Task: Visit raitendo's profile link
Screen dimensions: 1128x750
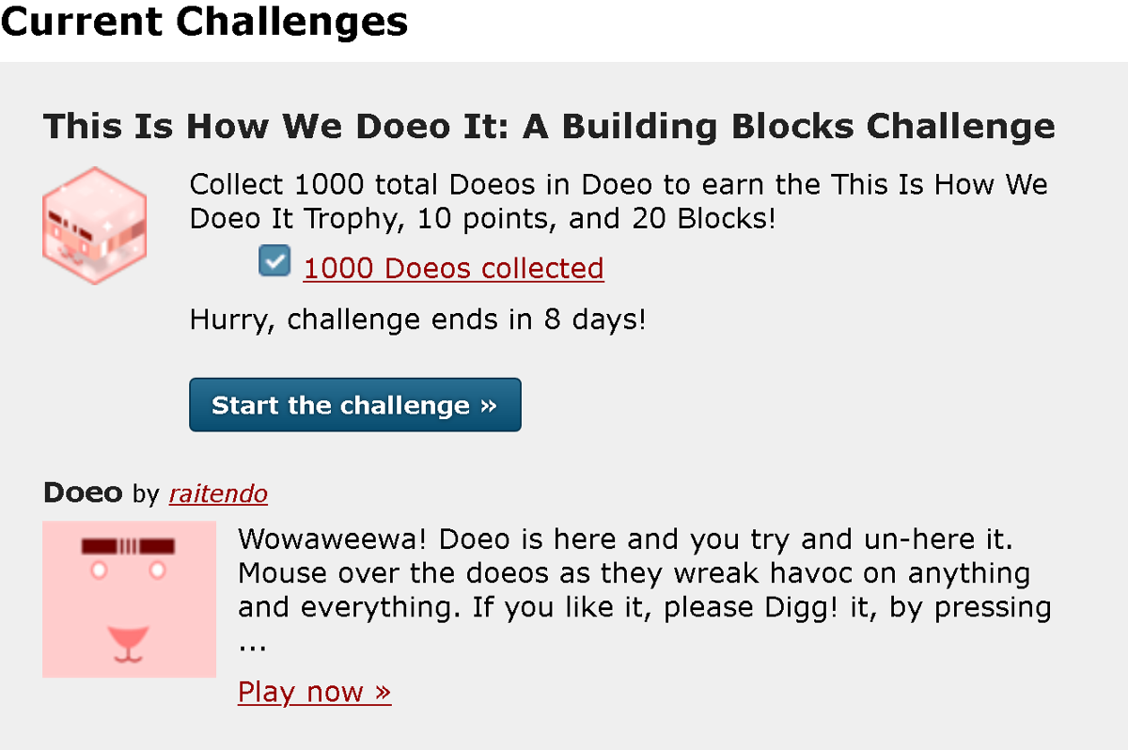Action: pyautogui.click(x=218, y=493)
